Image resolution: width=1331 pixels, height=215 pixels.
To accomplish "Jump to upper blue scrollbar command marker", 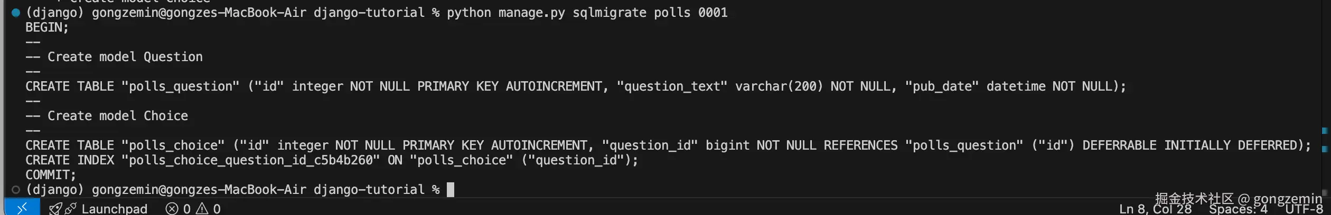I will (x=1325, y=131).
